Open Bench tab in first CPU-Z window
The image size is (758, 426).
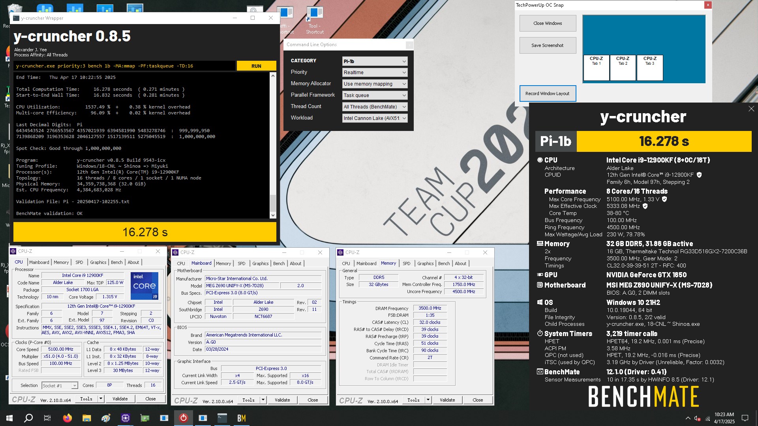pos(116,262)
